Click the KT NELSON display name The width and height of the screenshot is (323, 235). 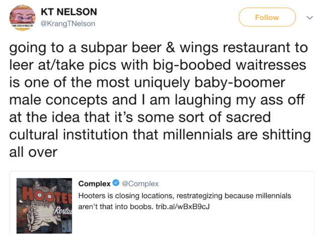pyautogui.click(x=69, y=12)
